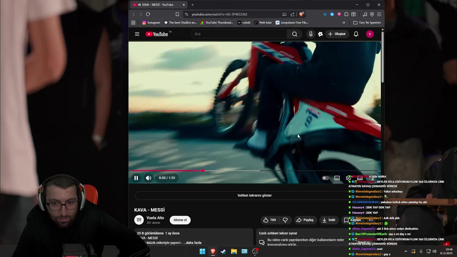Expand the system tray hidden icons chevron
This screenshot has width=457, height=257.
tap(406, 251)
